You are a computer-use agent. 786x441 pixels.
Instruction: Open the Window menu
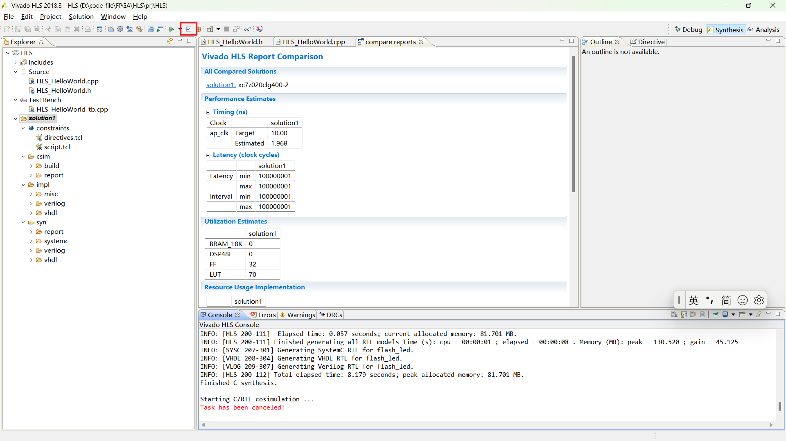113,17
